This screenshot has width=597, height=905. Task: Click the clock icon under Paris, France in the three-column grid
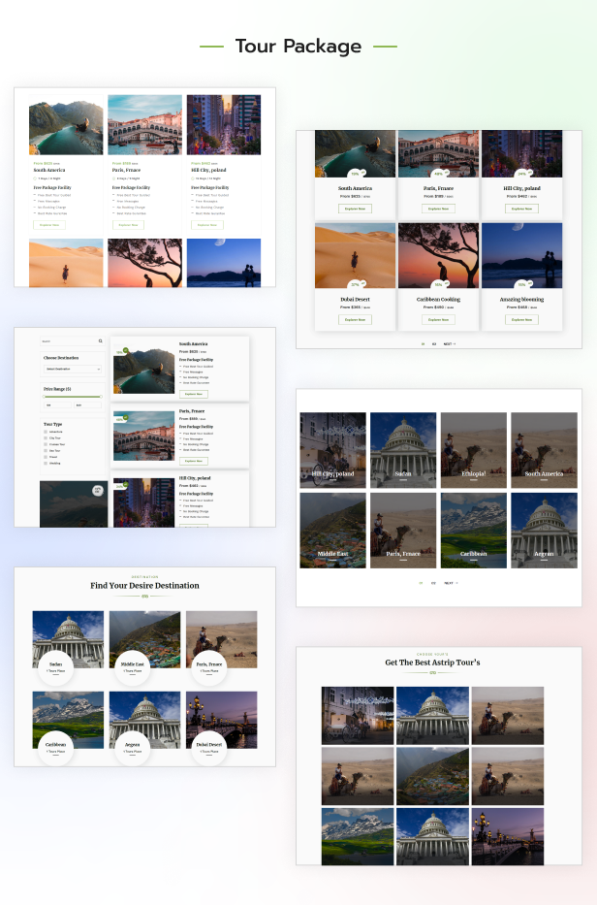(113, 178)
